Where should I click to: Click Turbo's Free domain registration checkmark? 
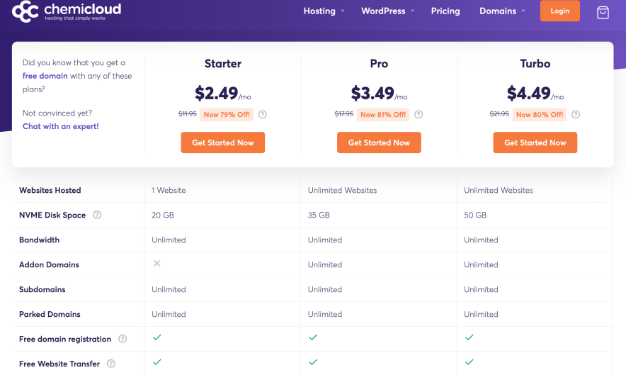click(469, 337)
